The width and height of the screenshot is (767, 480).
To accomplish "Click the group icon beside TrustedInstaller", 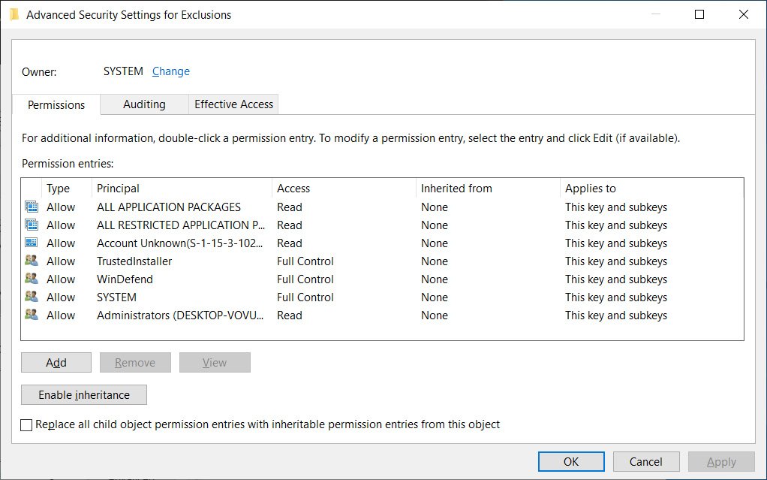I will point(30,261).
